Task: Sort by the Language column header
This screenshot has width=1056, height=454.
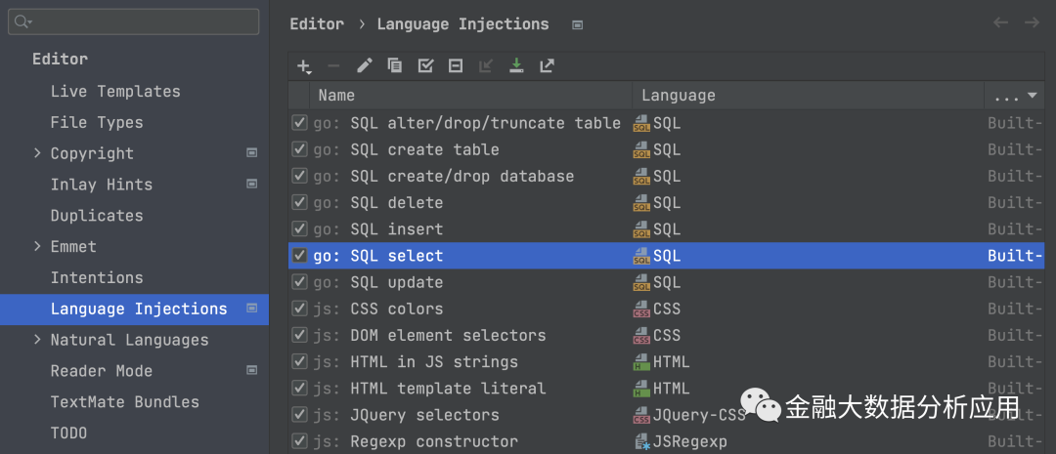Action: point(679,96)
